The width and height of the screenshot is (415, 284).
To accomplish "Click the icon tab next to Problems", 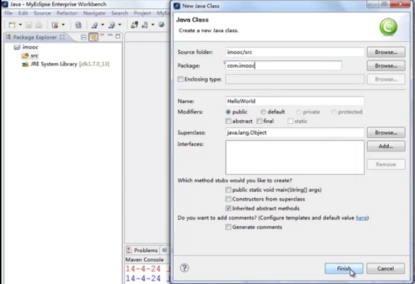I will pyautogui.click(x=164, y=250).
